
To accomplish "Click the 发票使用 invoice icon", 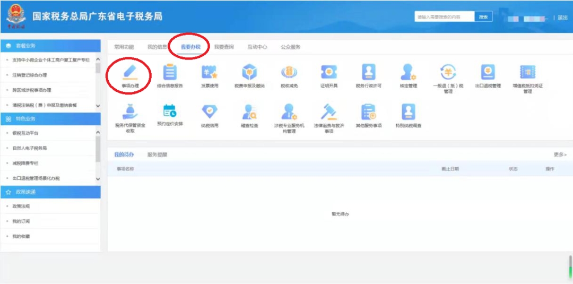I will click(x=210, y=72).
